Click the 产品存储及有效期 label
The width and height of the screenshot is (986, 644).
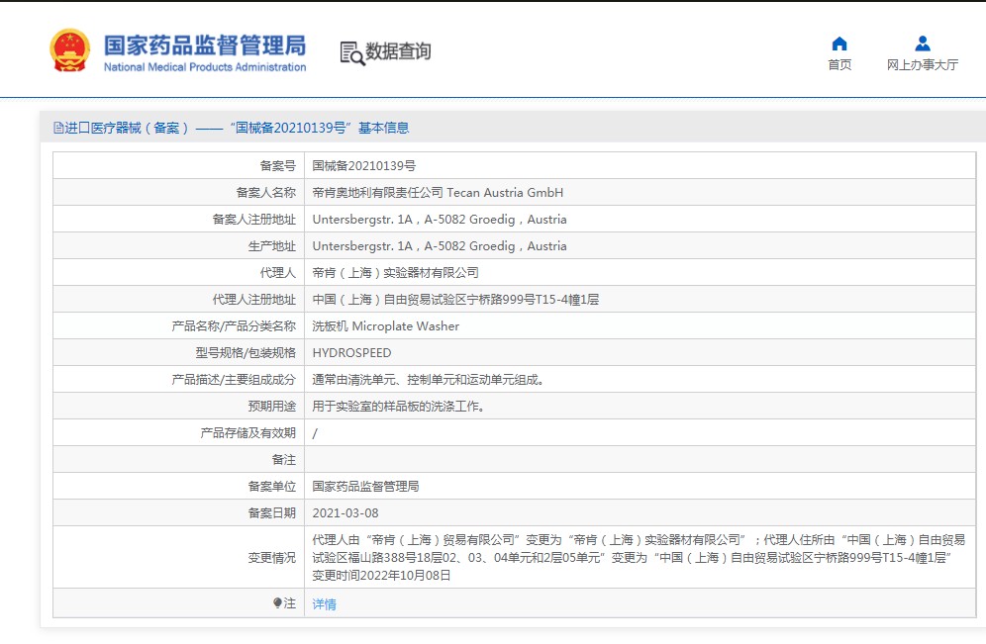247,433
